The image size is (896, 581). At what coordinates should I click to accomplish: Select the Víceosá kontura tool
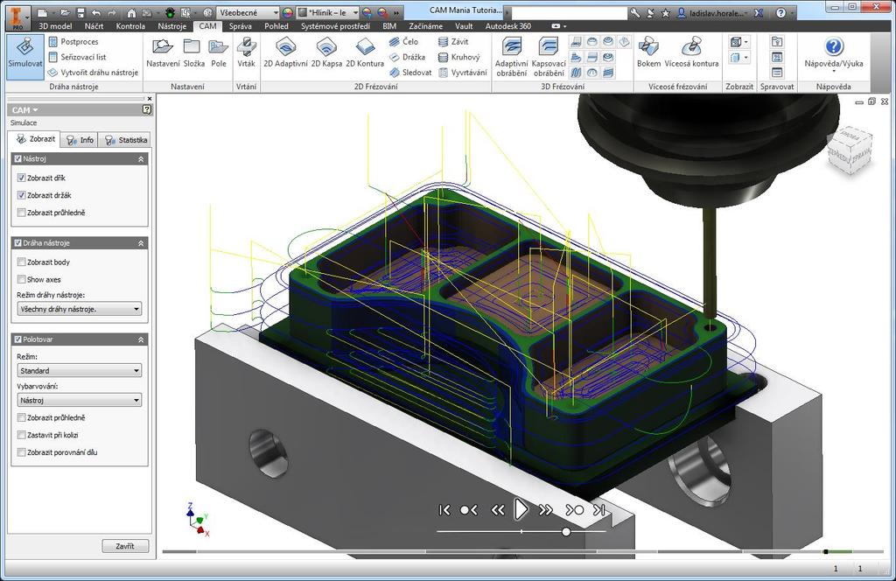(691, 52)
